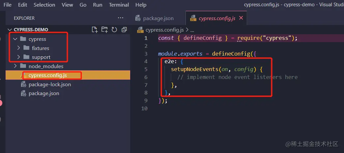
Task: Click line number 1 in the gutter
Action: click(146, 38)
